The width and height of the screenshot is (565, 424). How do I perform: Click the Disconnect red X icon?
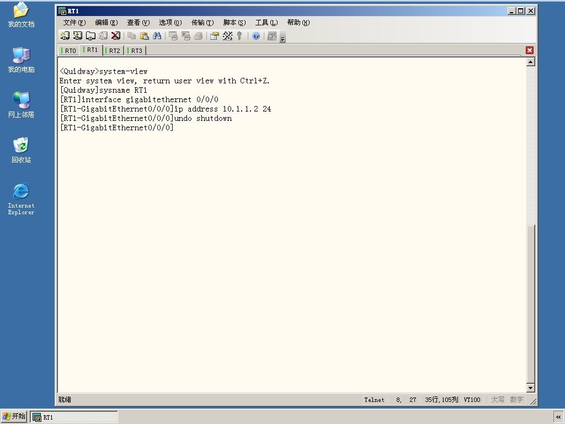[x=116, y=36]
